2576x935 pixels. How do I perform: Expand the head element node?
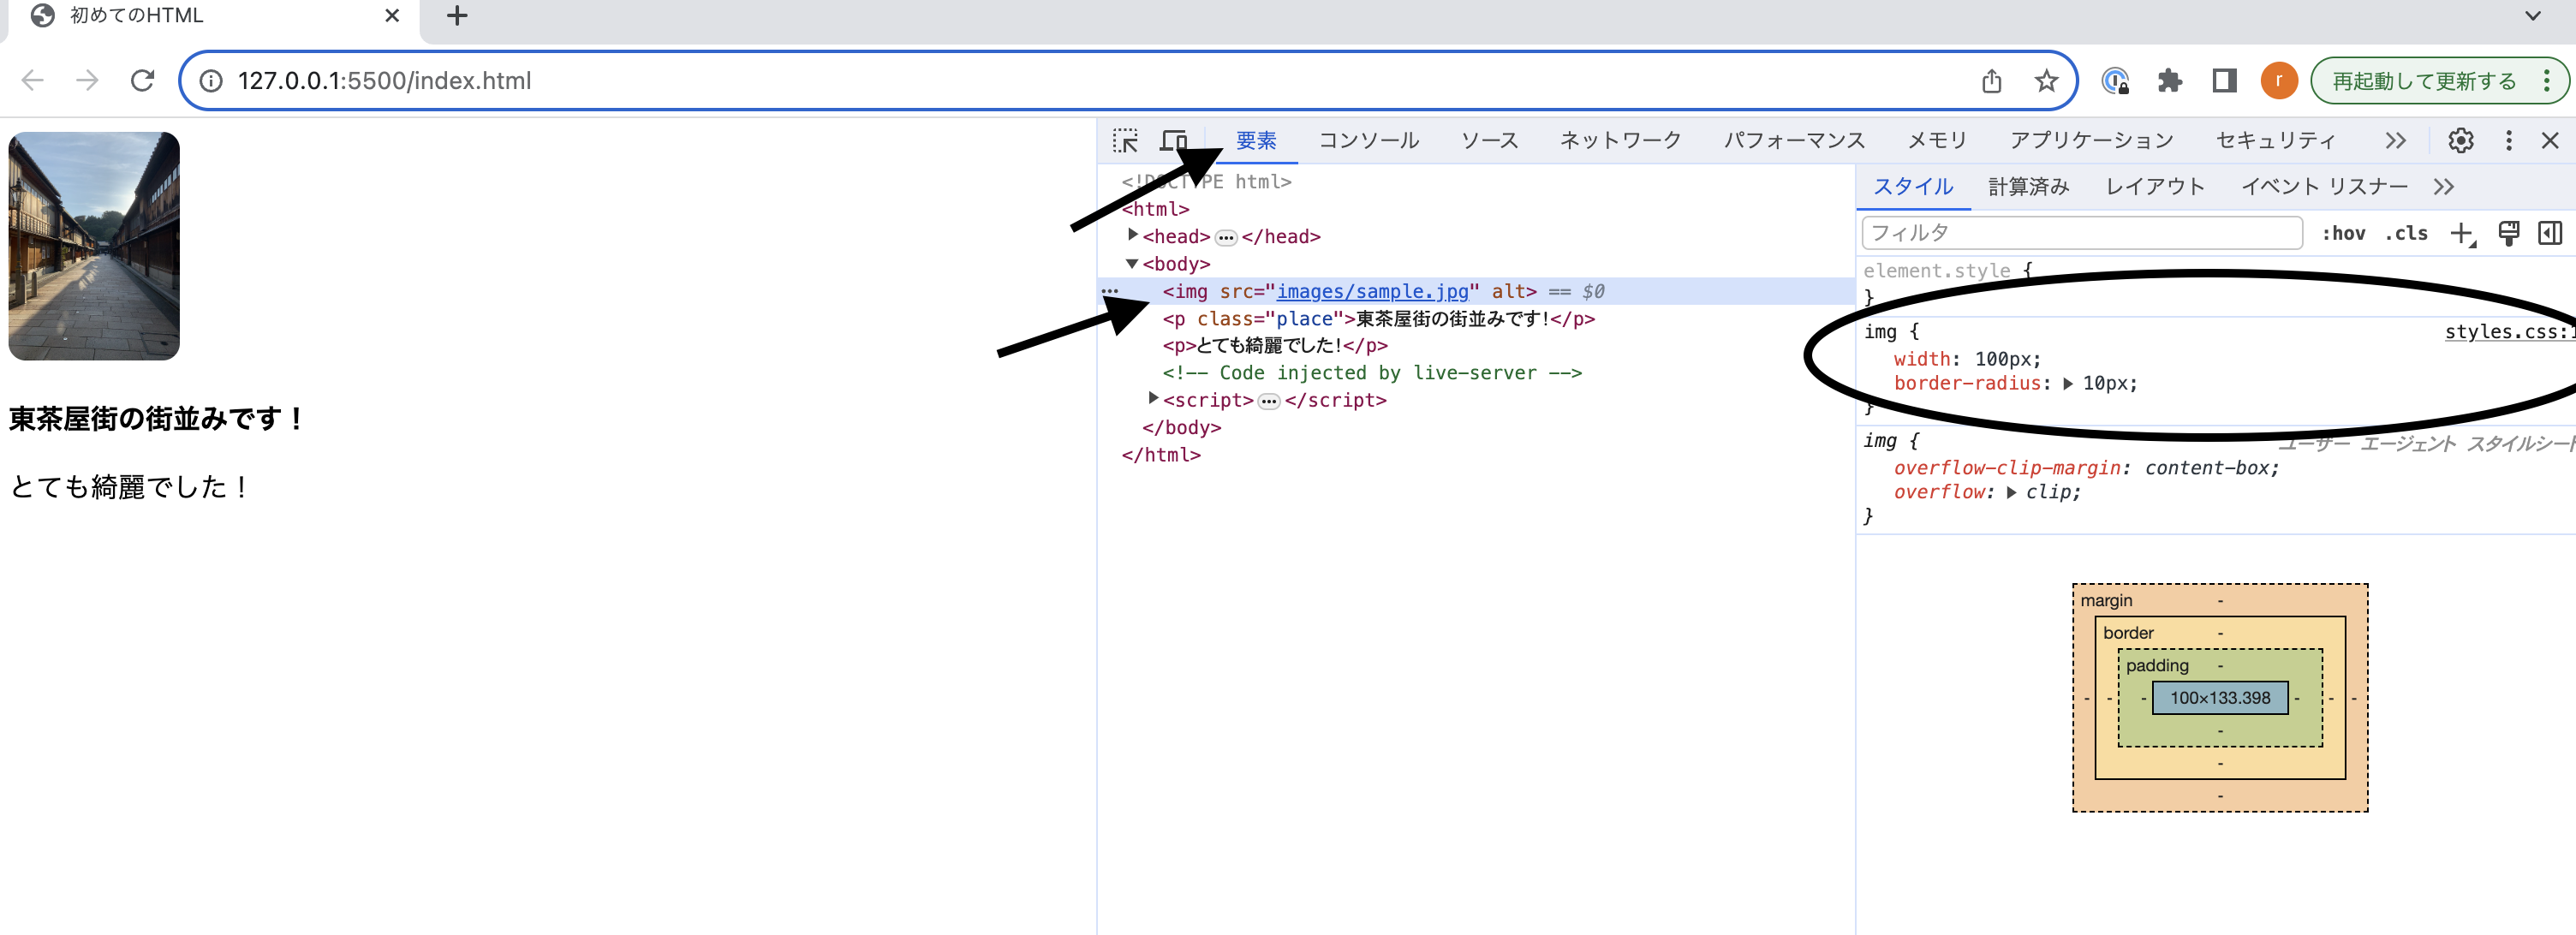click(1132, 235)
